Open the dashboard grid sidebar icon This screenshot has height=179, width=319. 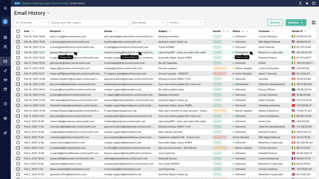[x=5, y=37]
